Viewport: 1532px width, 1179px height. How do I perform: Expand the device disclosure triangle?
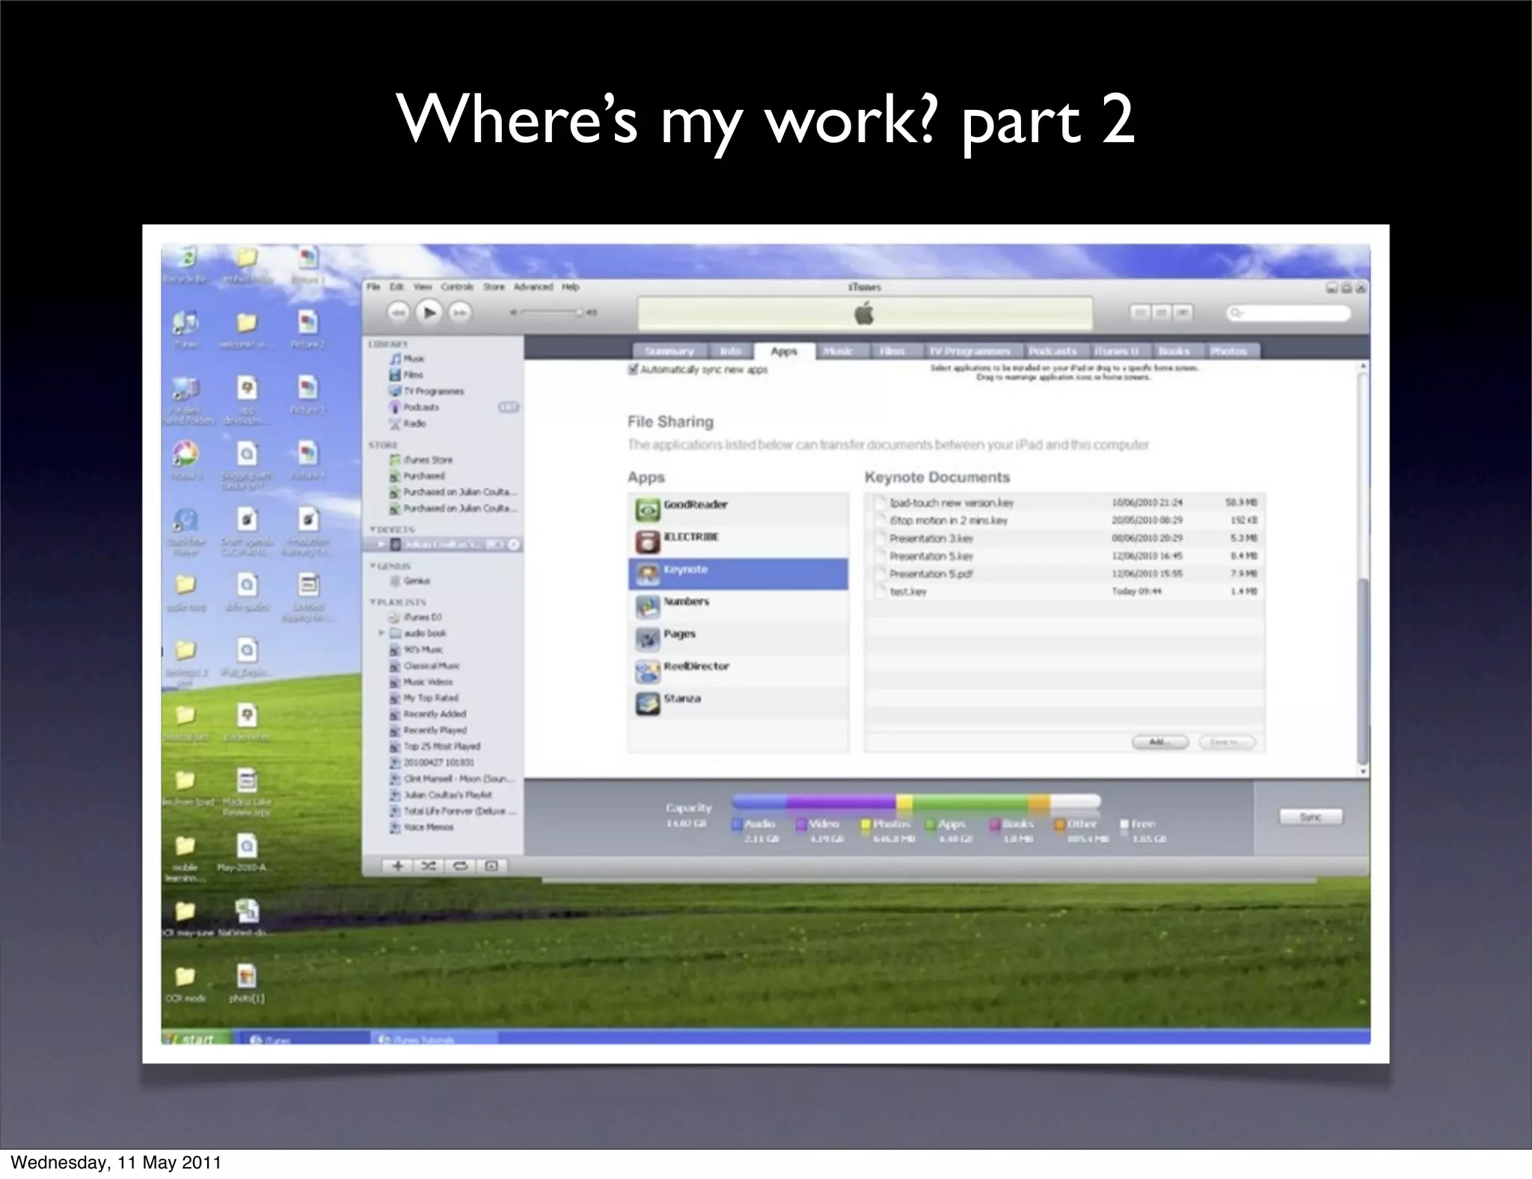tap(382, 545)
